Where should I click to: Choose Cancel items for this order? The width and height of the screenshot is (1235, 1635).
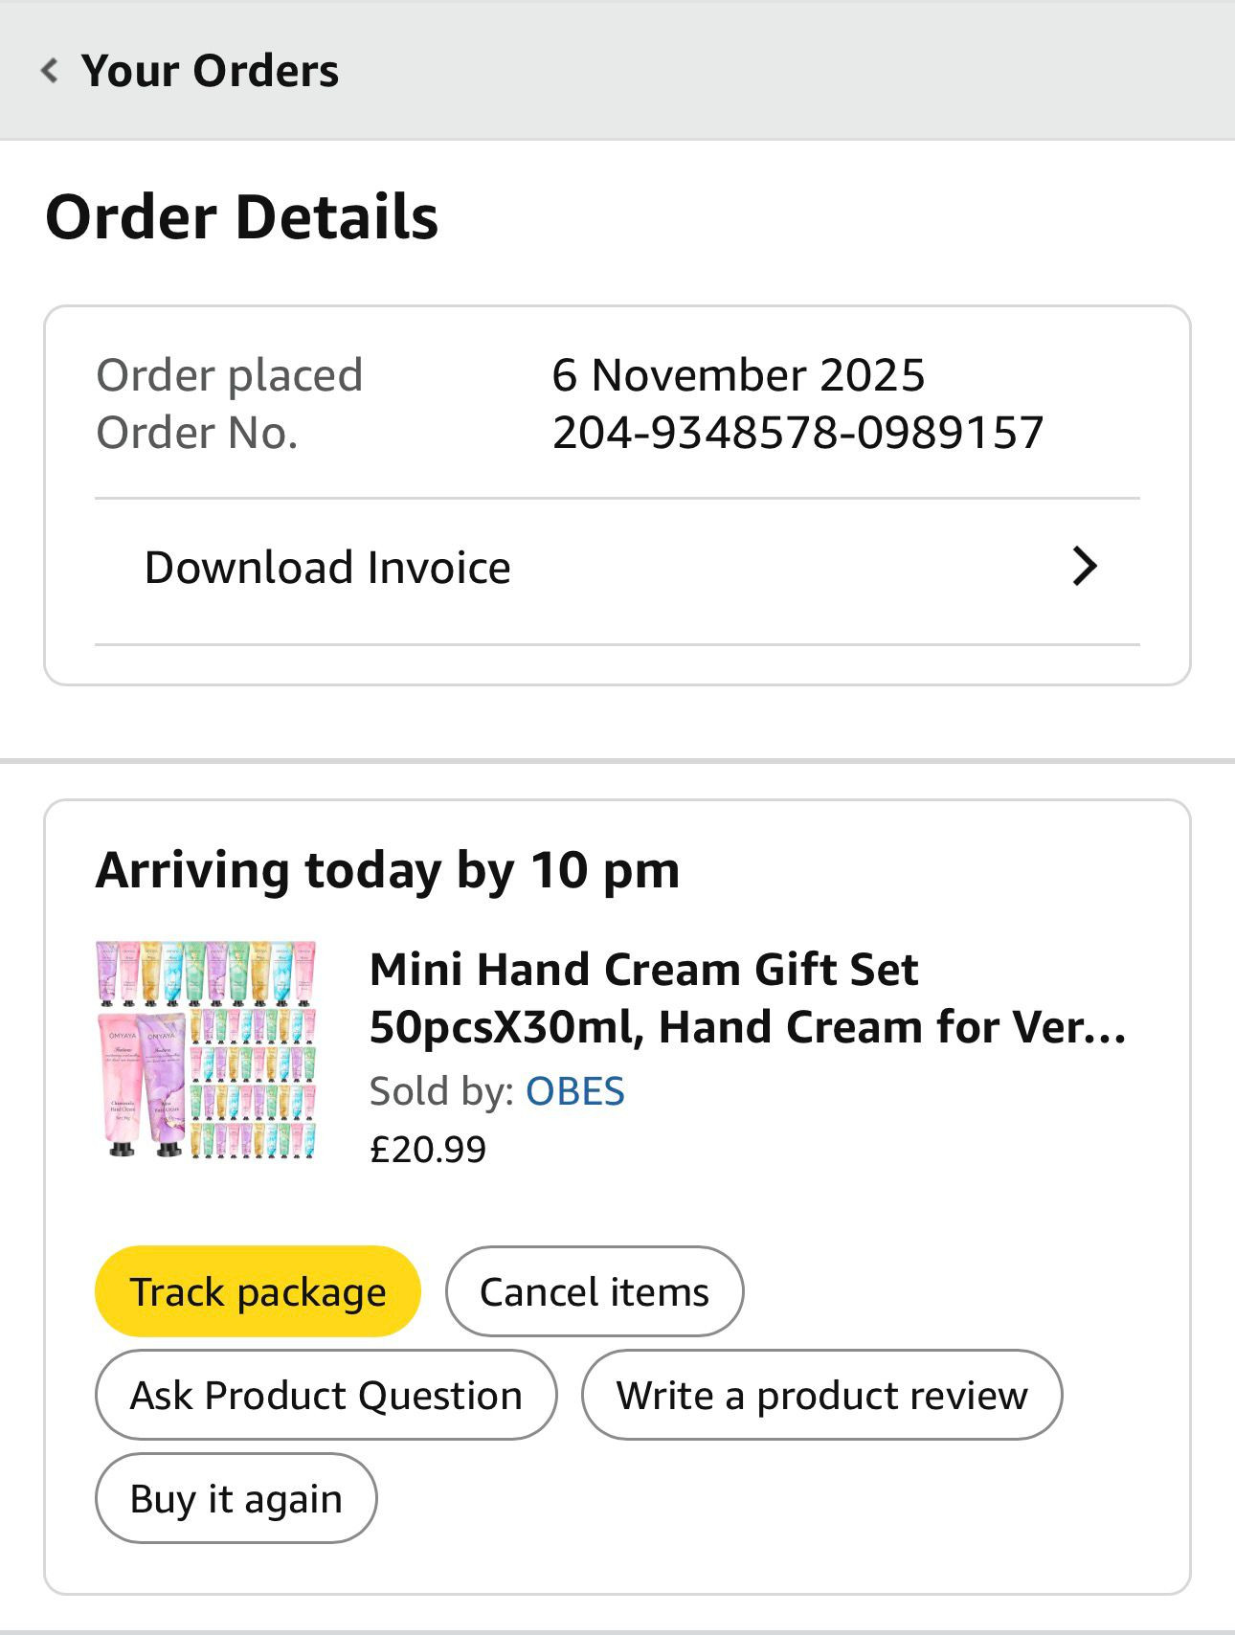(x=595, y=1292)
